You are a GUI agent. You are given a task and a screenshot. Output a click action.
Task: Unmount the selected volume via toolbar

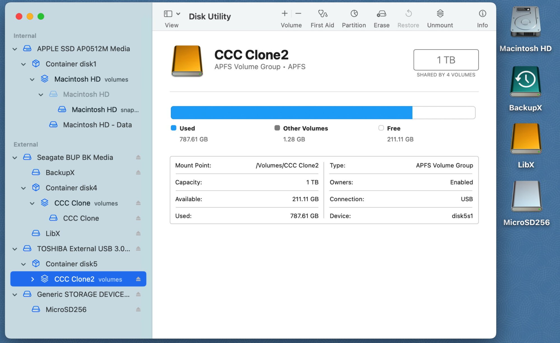pyautogui.click(x=440, y=14)
